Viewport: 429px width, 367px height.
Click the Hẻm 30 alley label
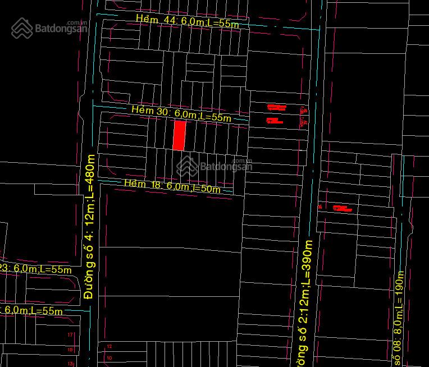tap(181, 114)
